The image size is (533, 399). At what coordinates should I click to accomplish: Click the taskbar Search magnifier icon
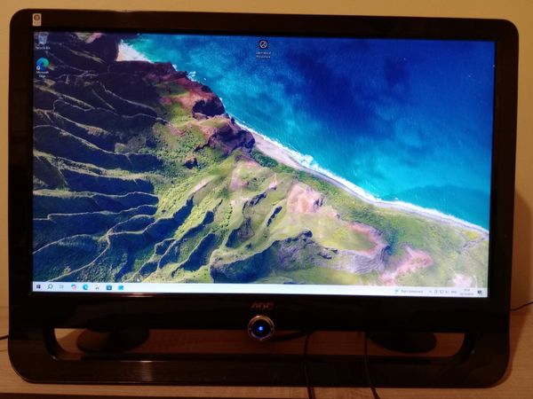click(x=51, y=286)
